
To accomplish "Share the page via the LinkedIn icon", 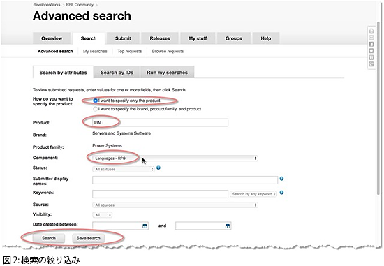I will (371, 57).
